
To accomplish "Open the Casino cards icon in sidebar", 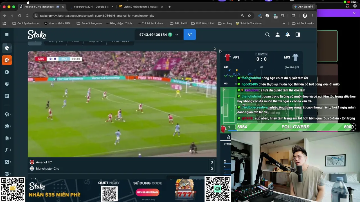I will pyautogui.click(x=7, y=48).
